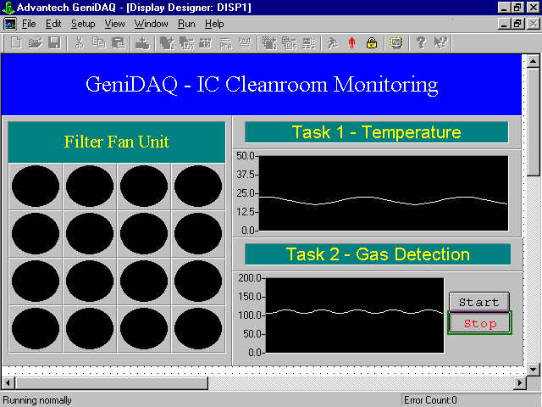Viewport: 542px width, 407px height.
Task: Click the yellow padlock Lock icon
Action: [371, 42]
